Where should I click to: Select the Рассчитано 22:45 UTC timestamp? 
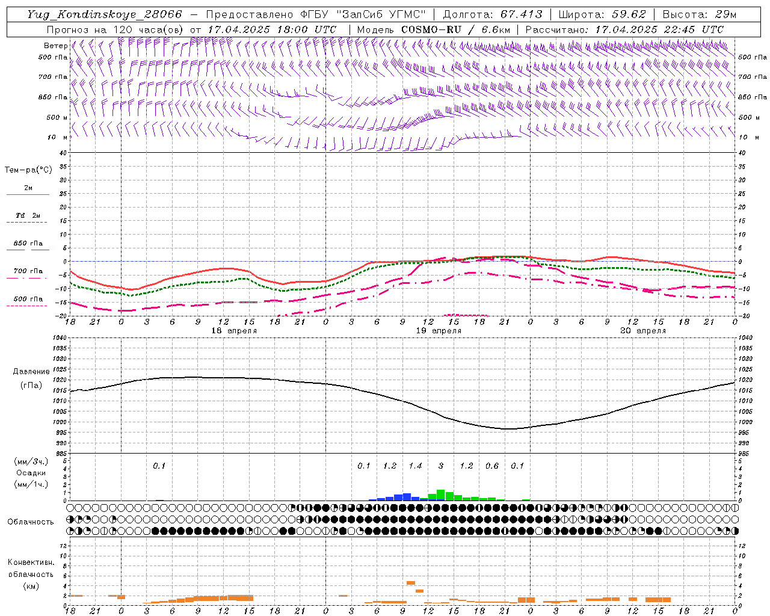pos(624,29)
